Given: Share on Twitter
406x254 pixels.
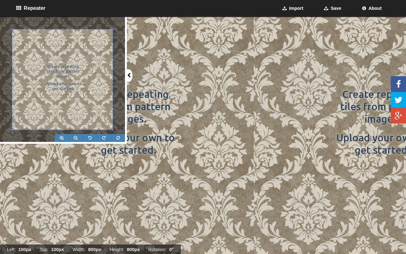Looking at the screenshot, I should coord(398,100).
